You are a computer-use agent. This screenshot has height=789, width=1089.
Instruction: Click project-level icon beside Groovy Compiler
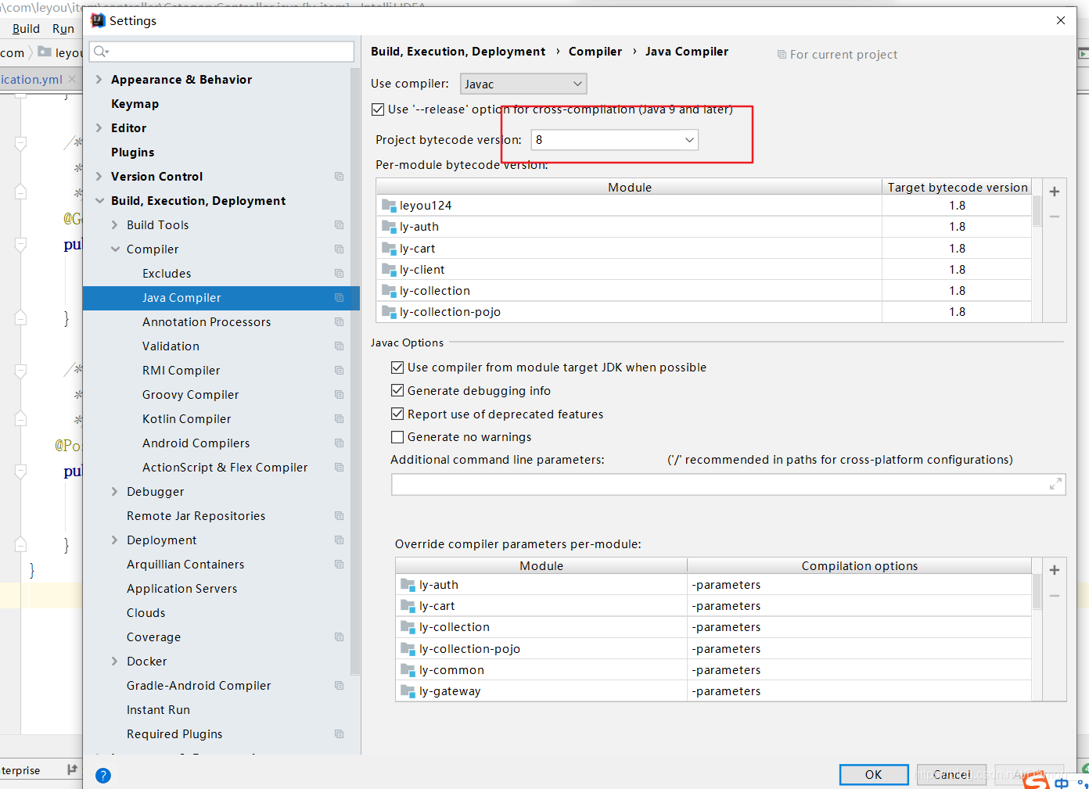pos(339,395)
